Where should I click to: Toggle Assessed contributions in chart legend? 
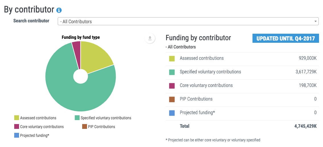coord(35,118)
